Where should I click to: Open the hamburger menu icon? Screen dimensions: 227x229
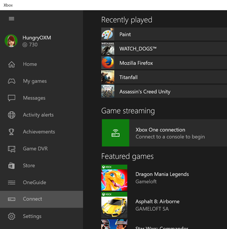pos(11,19)
